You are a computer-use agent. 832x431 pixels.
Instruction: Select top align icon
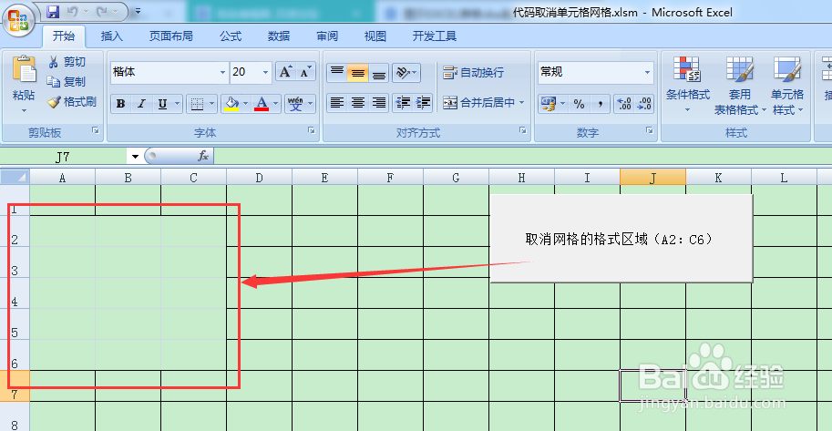point(337,73)
